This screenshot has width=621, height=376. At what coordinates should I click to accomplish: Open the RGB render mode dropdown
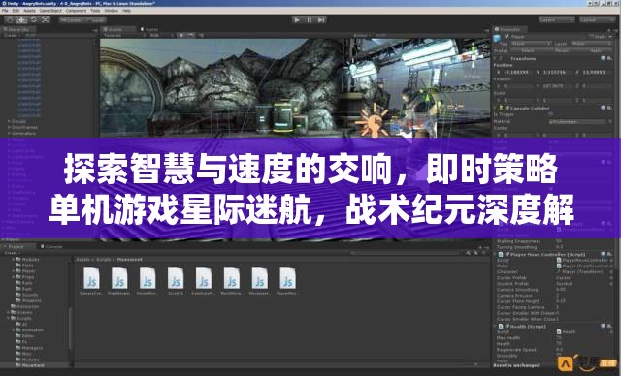[x=161, y=35]
